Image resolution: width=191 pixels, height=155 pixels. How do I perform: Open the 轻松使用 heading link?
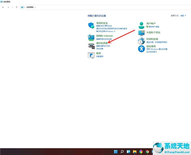[x=151, y=46]
